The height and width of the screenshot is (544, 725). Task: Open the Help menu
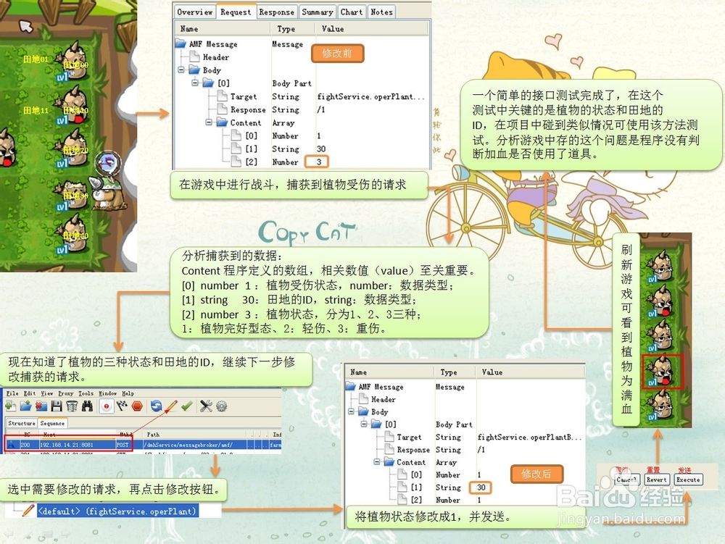point(128,393)
